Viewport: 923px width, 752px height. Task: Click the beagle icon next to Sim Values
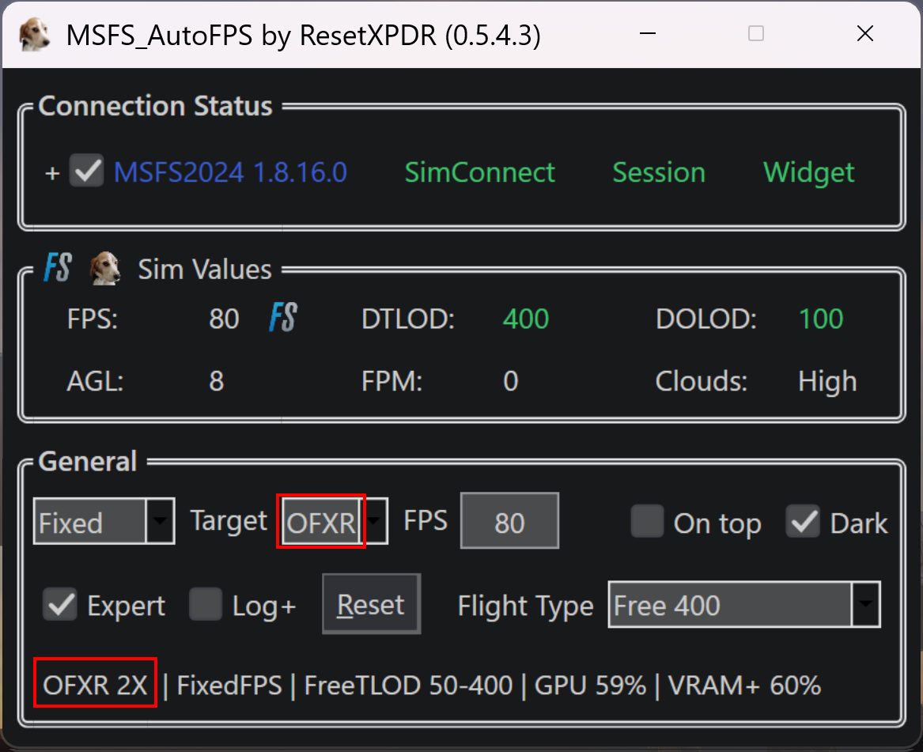104,268
